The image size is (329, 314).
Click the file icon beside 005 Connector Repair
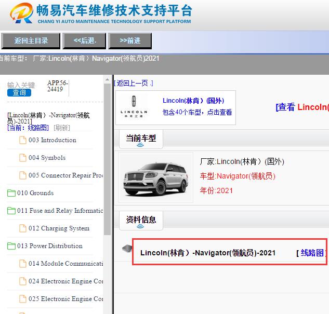23,175
